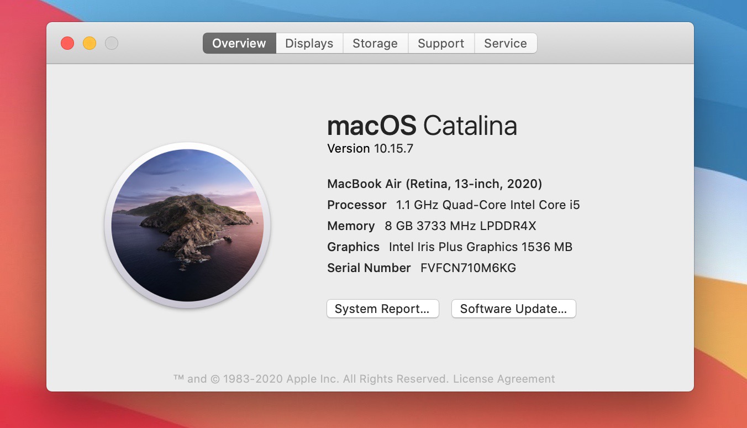This screenshot has width=747, height=428.
Task: Click the Serial Number label
Action: click(369, 268)
